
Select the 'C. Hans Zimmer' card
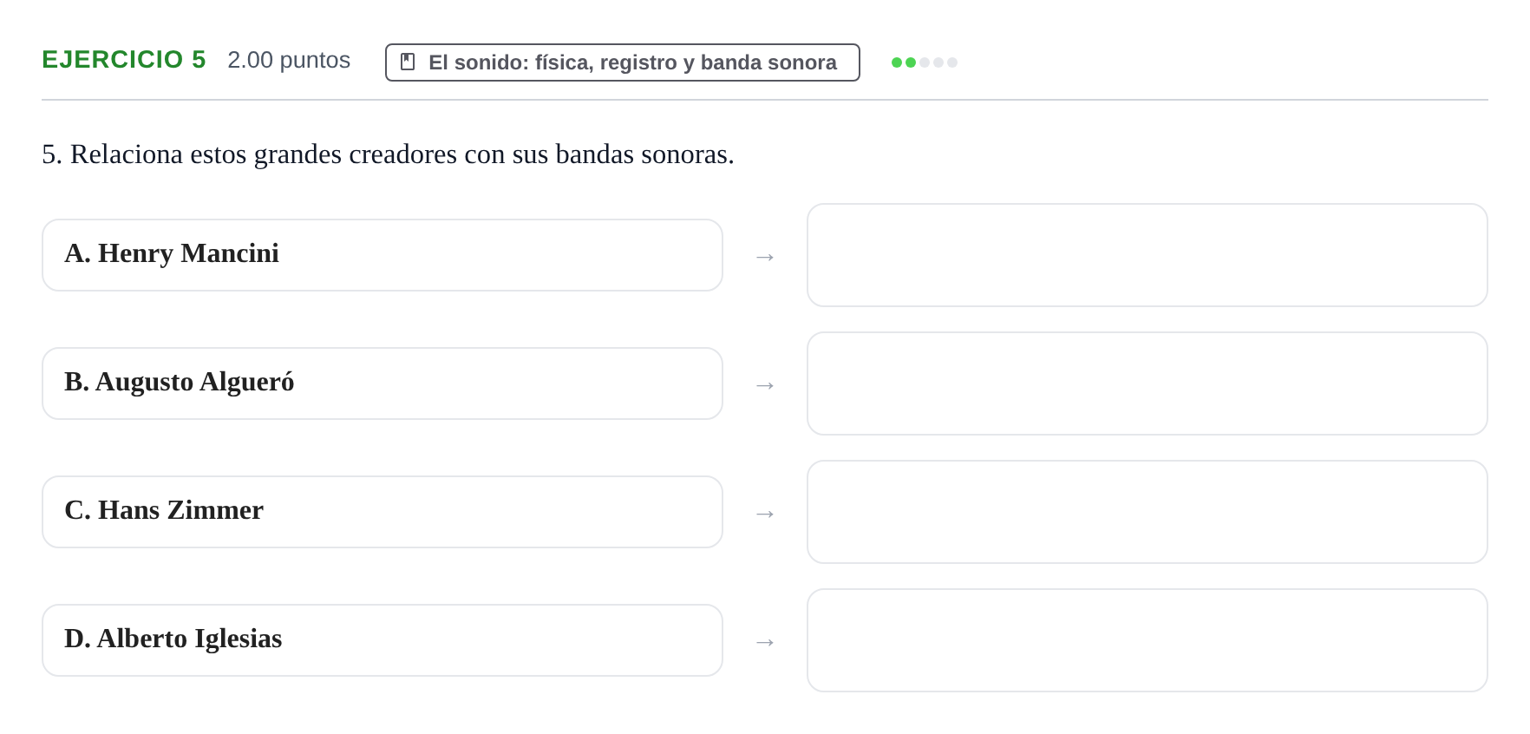coord(382,512)
